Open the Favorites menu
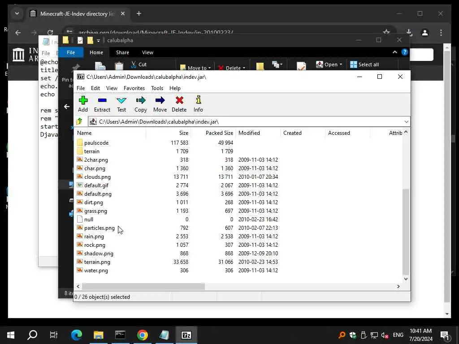This screenshot has width=459, height=344. (x=134, y=88)
